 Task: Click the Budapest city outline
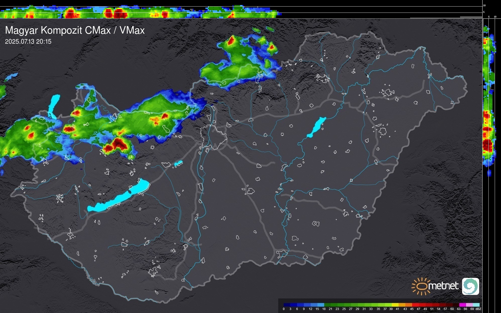tap(213, 137)
